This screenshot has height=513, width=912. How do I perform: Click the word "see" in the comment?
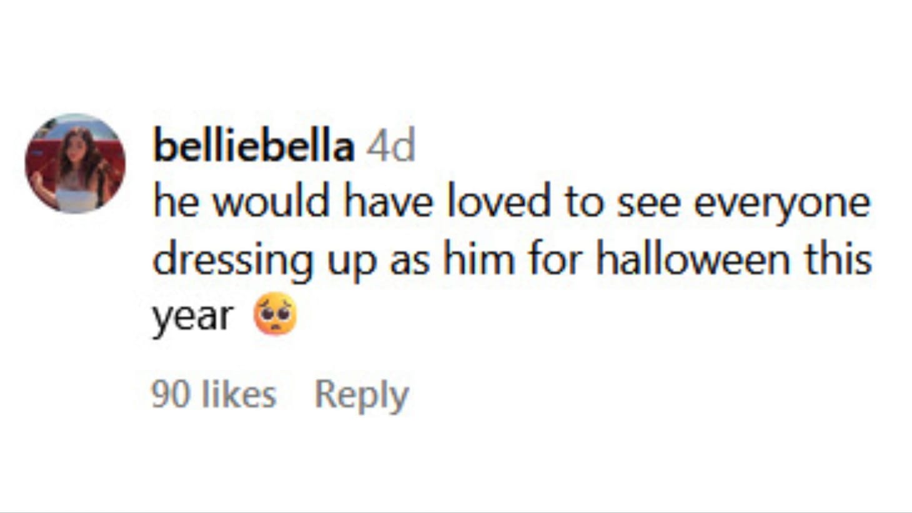(648, 202)
